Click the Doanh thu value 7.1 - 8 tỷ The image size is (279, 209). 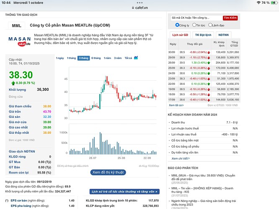232,122
